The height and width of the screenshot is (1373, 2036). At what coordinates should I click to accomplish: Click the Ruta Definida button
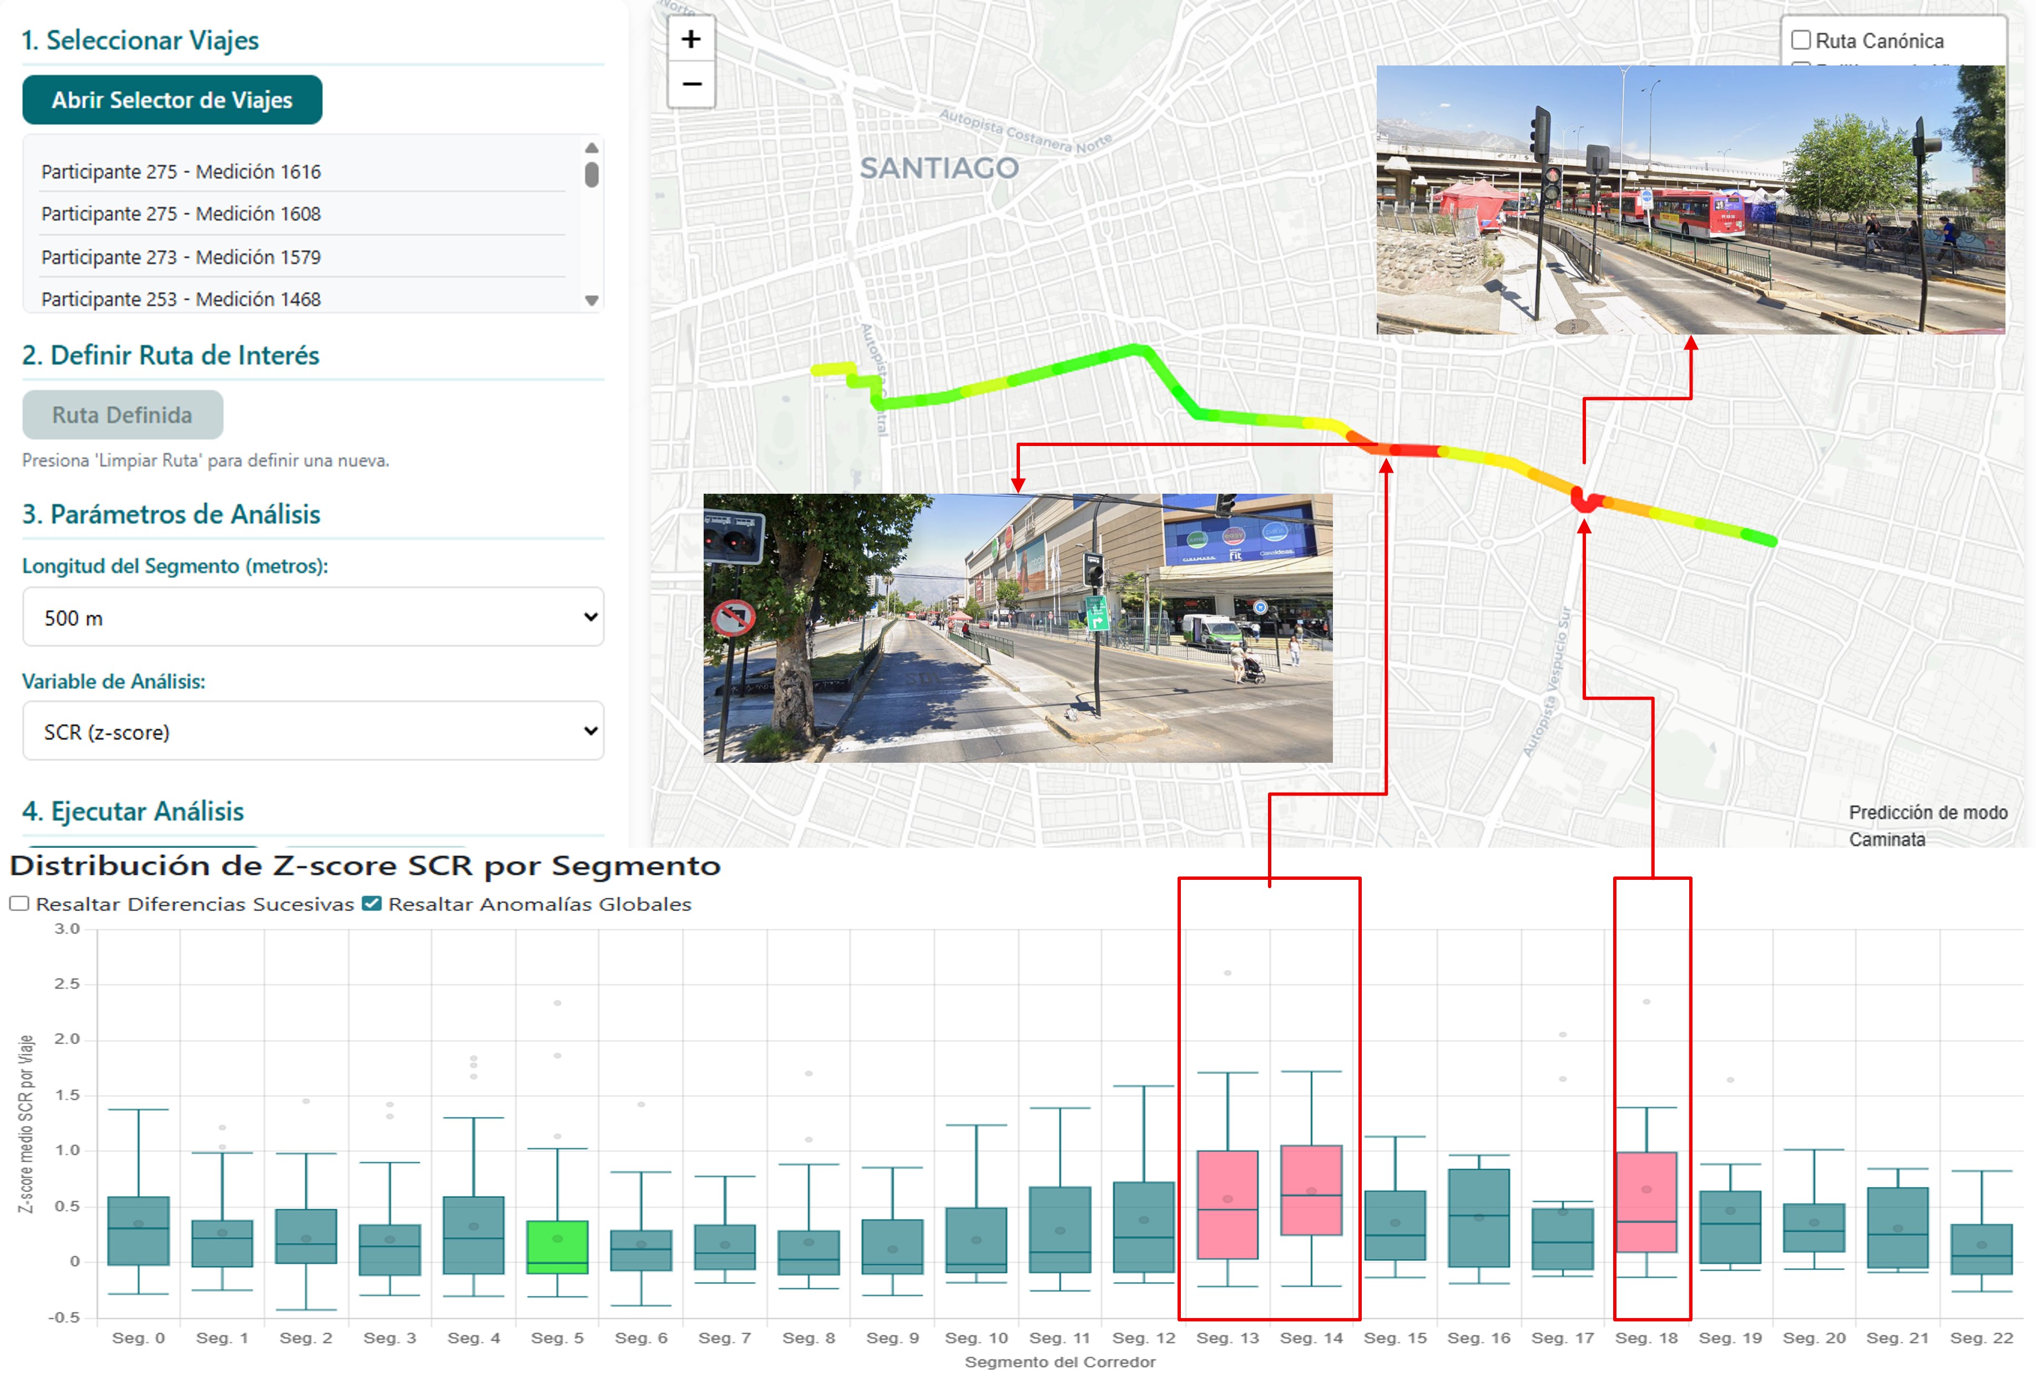[x=123, y=414]
